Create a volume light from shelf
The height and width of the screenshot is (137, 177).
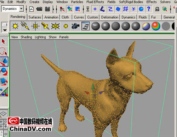pos(65,26)
